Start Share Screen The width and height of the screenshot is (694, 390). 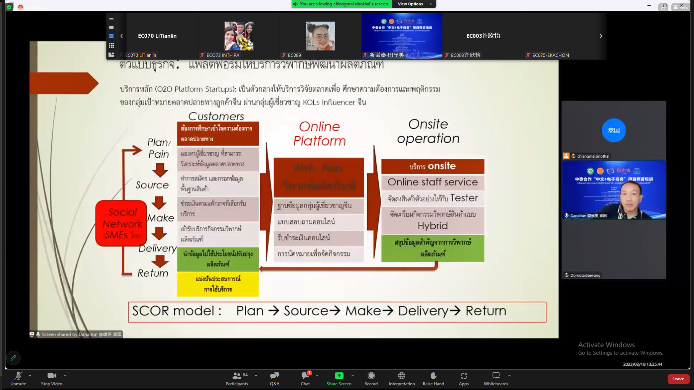point(339,379)
